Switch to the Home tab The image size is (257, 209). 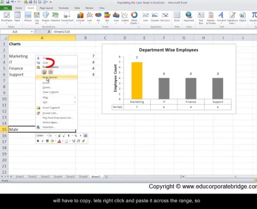coord(18,8)
